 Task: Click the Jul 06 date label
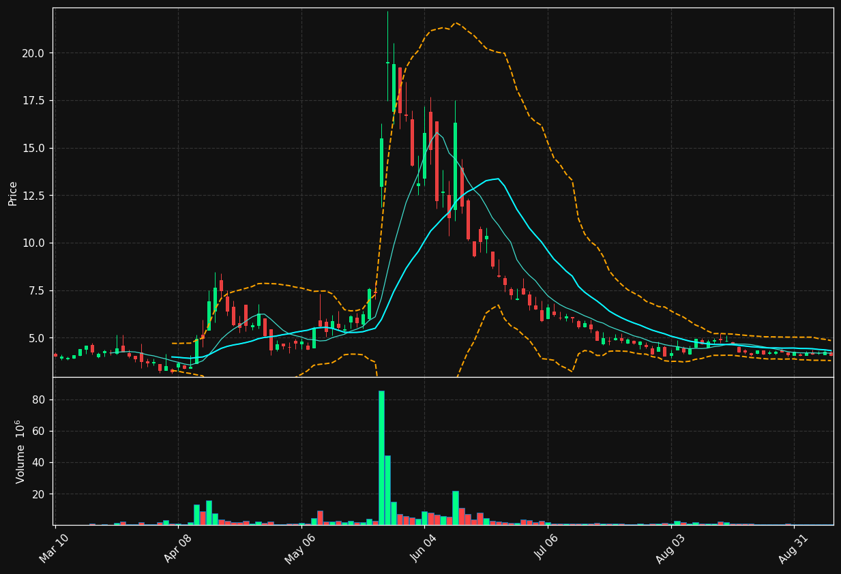pos(547,548)
